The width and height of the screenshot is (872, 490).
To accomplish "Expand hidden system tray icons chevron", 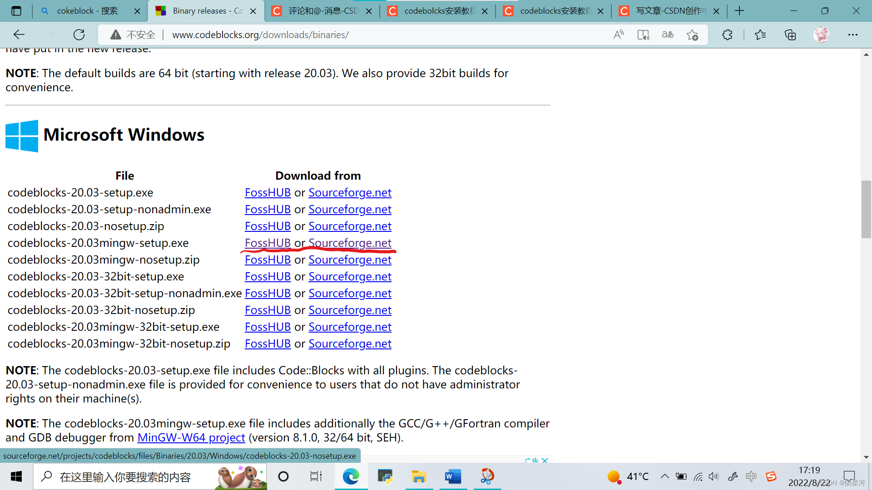I will 664,476.
